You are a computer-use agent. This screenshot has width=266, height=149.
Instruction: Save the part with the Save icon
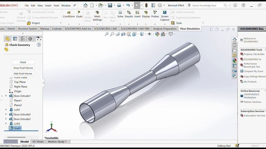[x=110, y=5]
